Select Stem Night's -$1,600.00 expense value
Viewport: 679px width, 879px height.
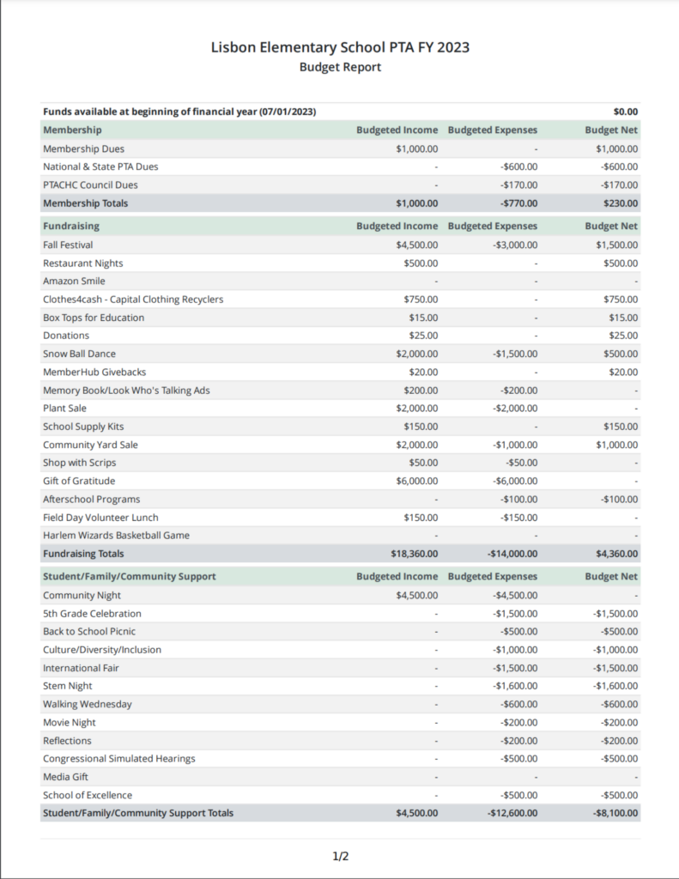point(515,686)
